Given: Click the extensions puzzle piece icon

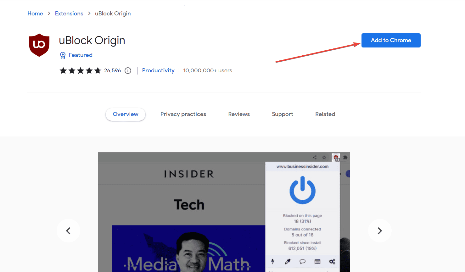Looking at the screenshot, I should click(345, 157).
